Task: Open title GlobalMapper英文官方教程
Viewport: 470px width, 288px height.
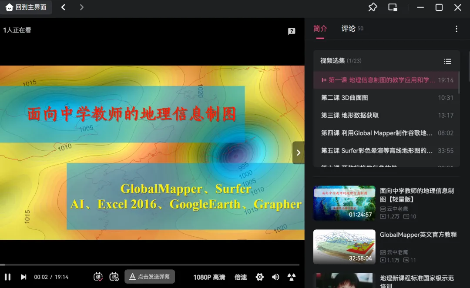Action: coord(418,235)
